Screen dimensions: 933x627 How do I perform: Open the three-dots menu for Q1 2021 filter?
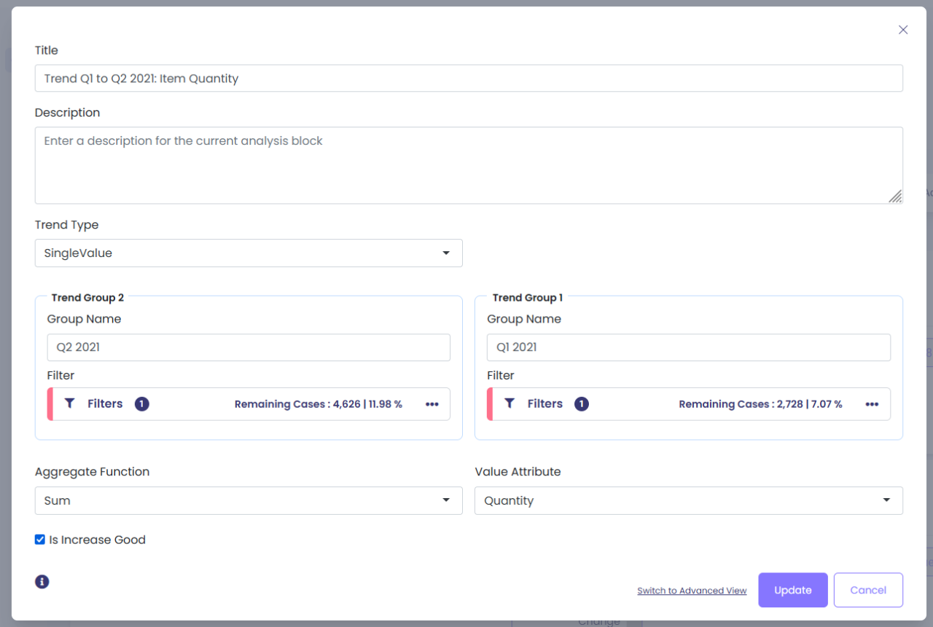872,404
